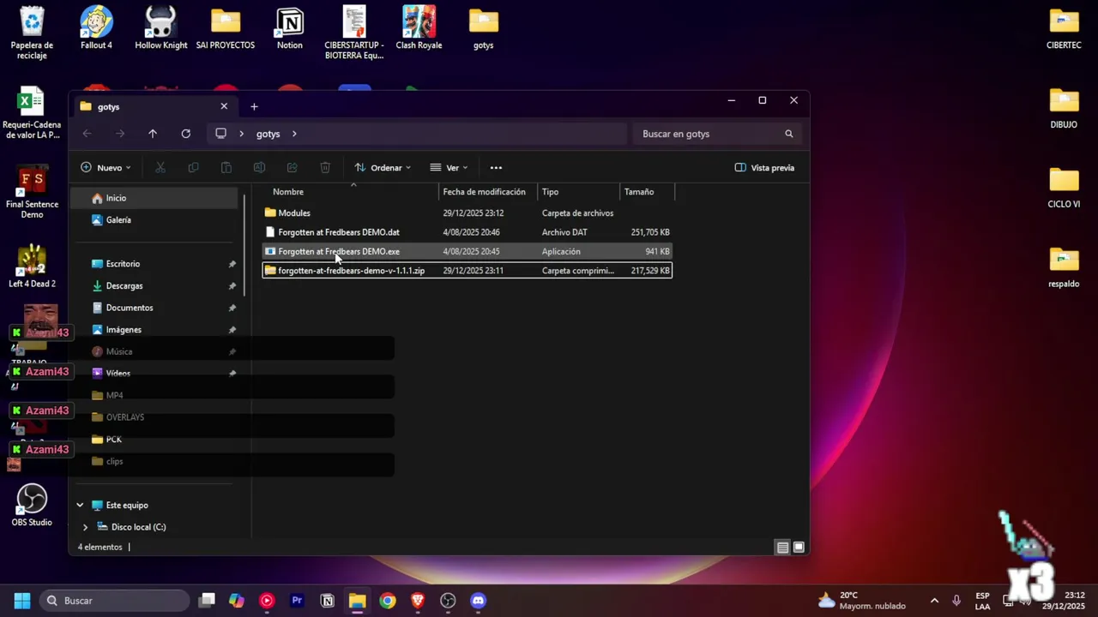Click the taskbar Buscar search box
Screen dimensions: 1098x617
[x=115, y=601]
